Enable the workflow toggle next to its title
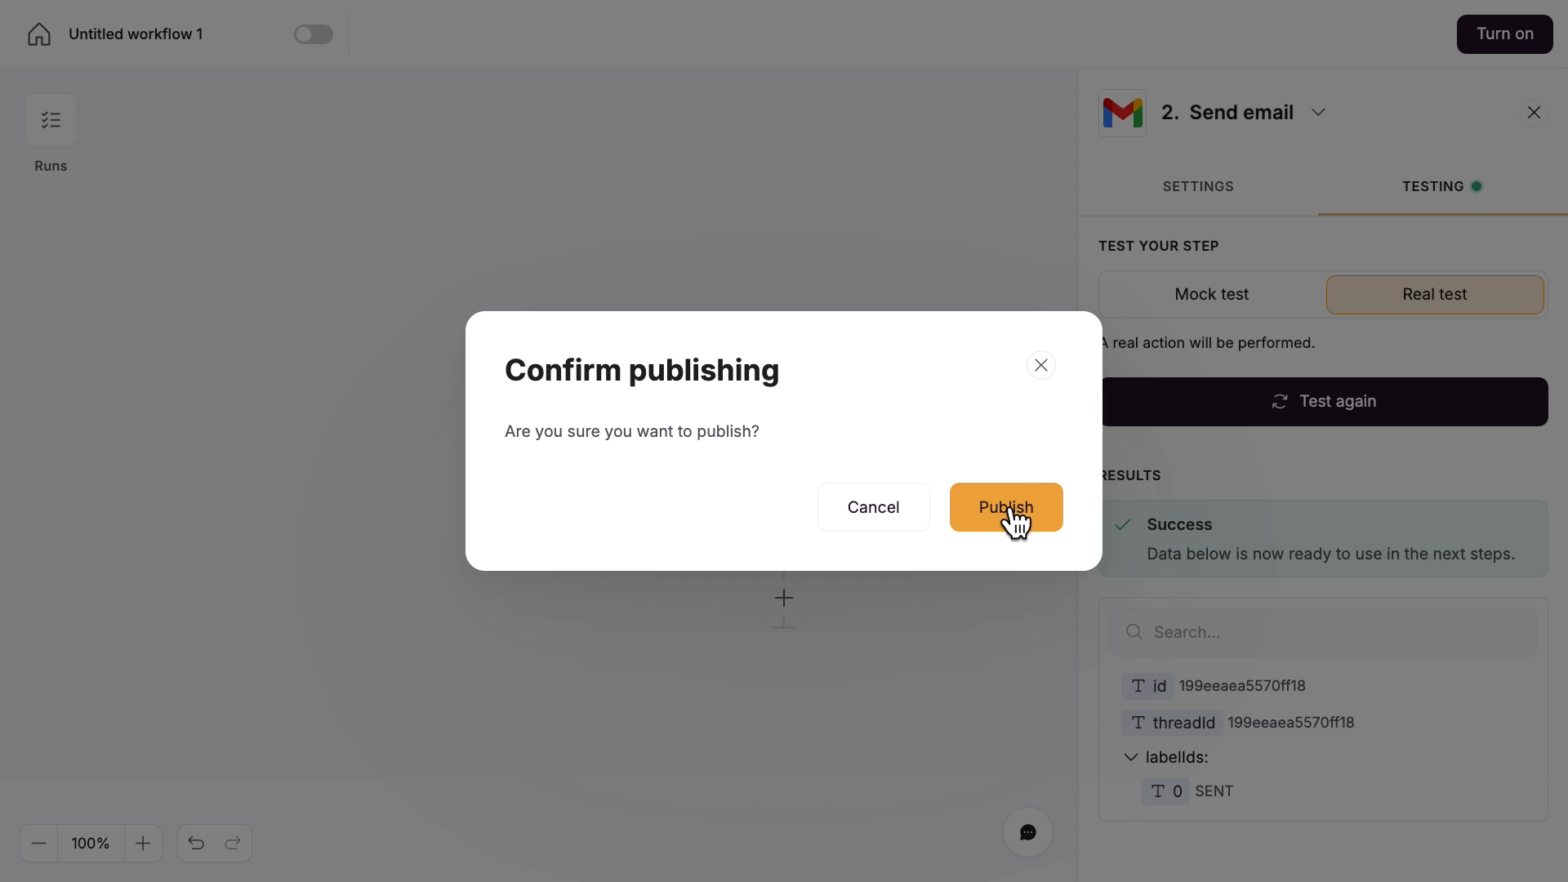 tap(314, 34)
